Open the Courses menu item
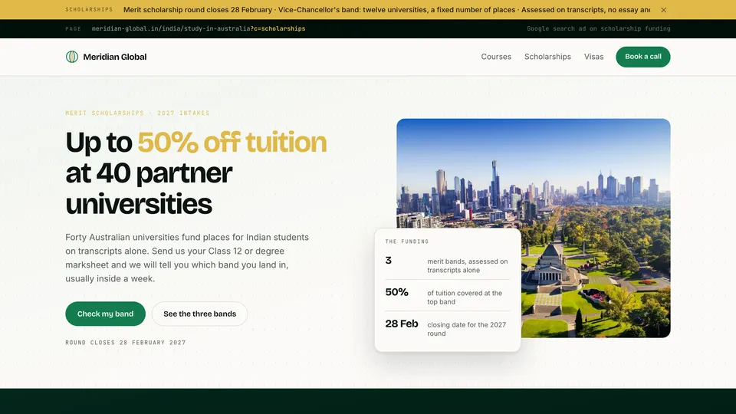This screenshot has width=736, height=414. [496, 57]
